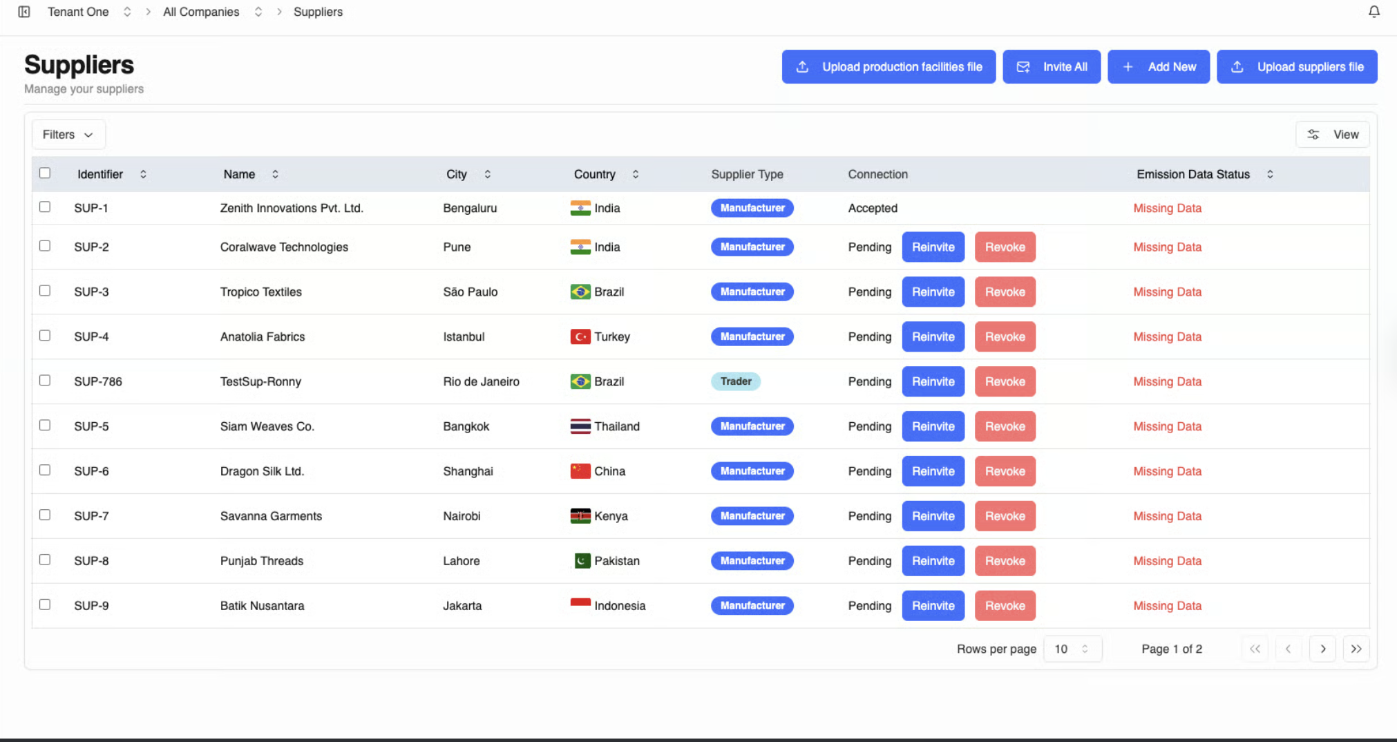Screen dimensions: 1397x742
Task: Select the SUP-1 row checkbox
Action: 45,207
